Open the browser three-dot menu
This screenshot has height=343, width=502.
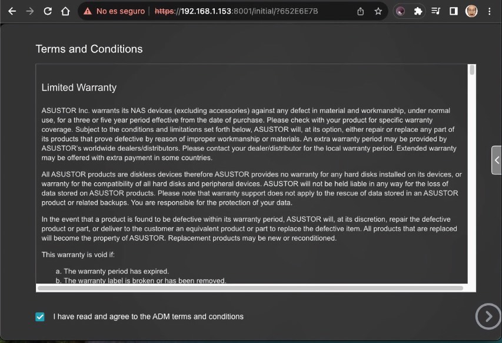click(489, 11)
